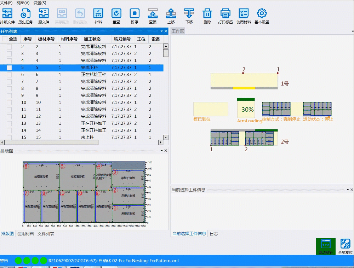Viewport: 354px width, 268px height.
Task: Check the box for row 序号 10
Action: tap(9, 103)
